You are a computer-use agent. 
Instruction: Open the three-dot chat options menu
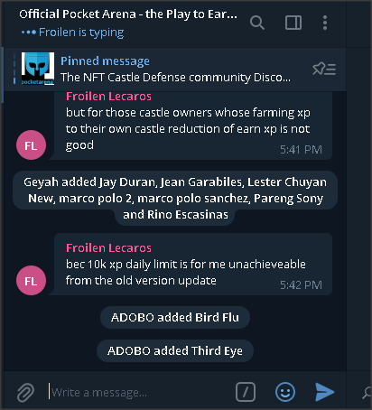click(325, 23)
